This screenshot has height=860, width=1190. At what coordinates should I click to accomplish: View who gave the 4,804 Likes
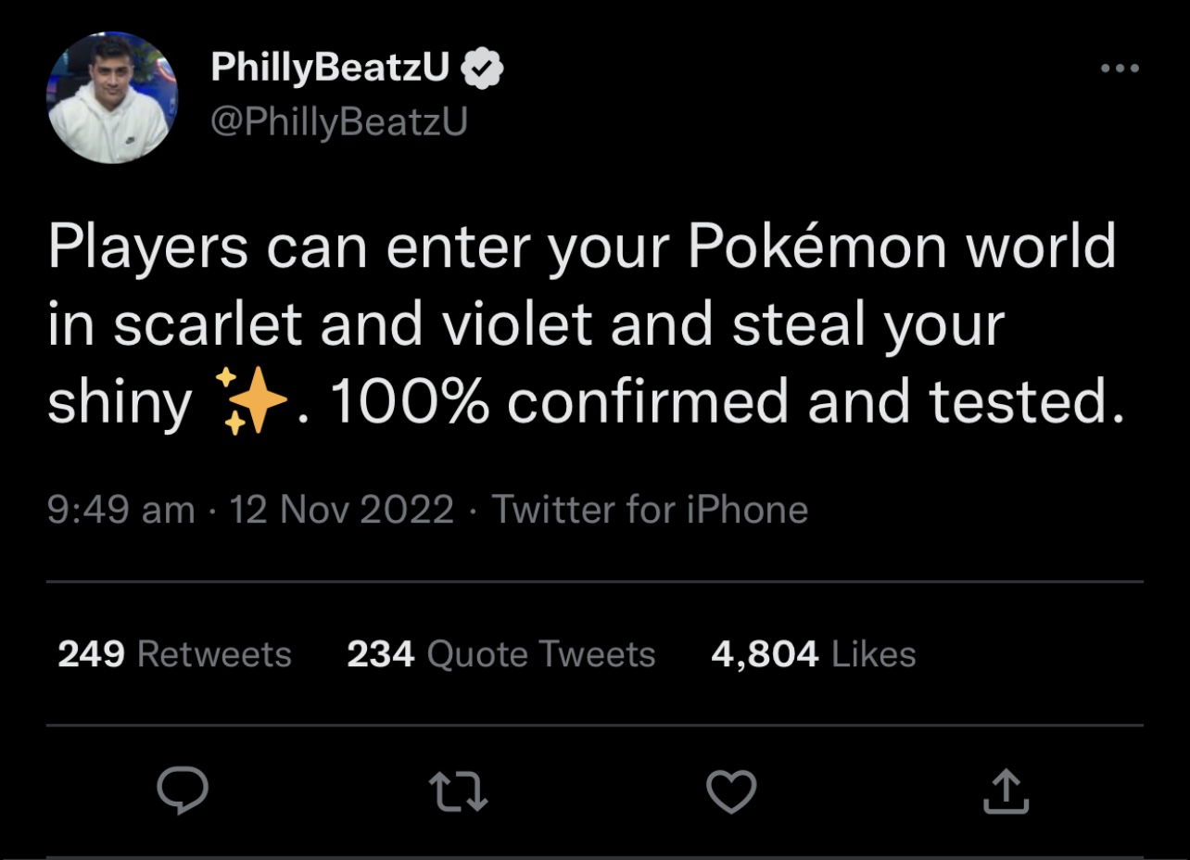click(813, 654)
